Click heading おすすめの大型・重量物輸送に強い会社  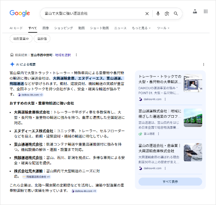(42, 104)
